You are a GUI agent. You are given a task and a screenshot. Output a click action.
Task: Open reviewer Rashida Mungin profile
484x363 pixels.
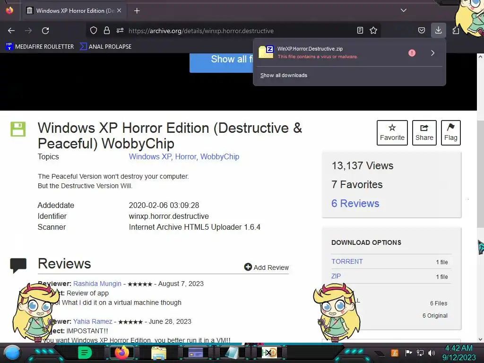pos(97,284)
